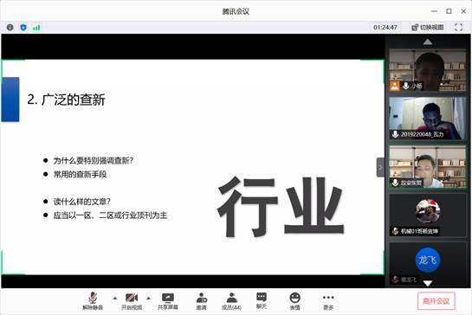
Task: Click the blue security shield icon
Action: pos(23,28)
